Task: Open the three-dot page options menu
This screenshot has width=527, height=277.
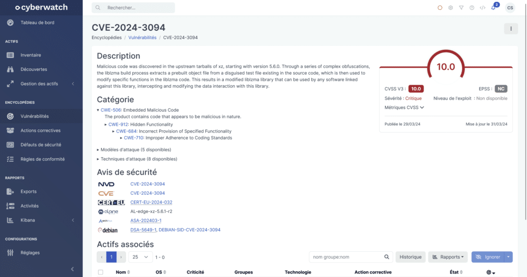Action: pyautogui.click(x=511, y=29)
